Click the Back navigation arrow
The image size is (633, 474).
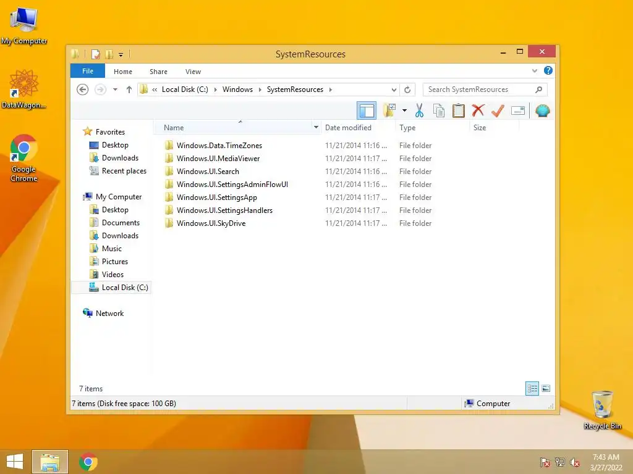point(83,89)
